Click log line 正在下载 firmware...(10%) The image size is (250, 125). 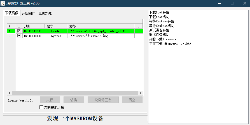click(170, 44)
